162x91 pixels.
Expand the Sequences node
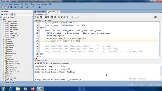point(4,60)
